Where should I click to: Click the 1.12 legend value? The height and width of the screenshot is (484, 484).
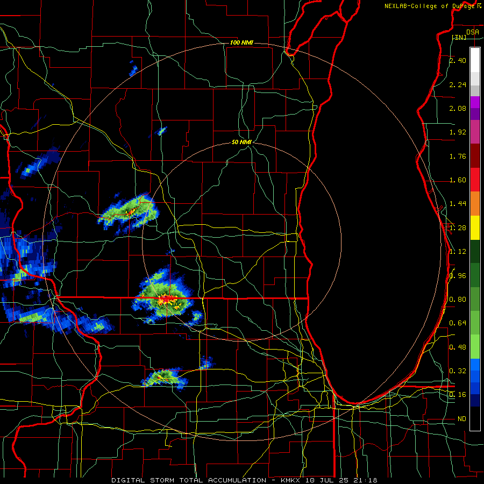coord(458,252)
